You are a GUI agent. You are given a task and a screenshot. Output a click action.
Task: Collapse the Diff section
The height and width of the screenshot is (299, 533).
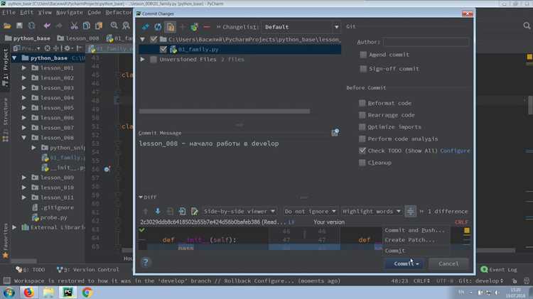click(141, 197)
